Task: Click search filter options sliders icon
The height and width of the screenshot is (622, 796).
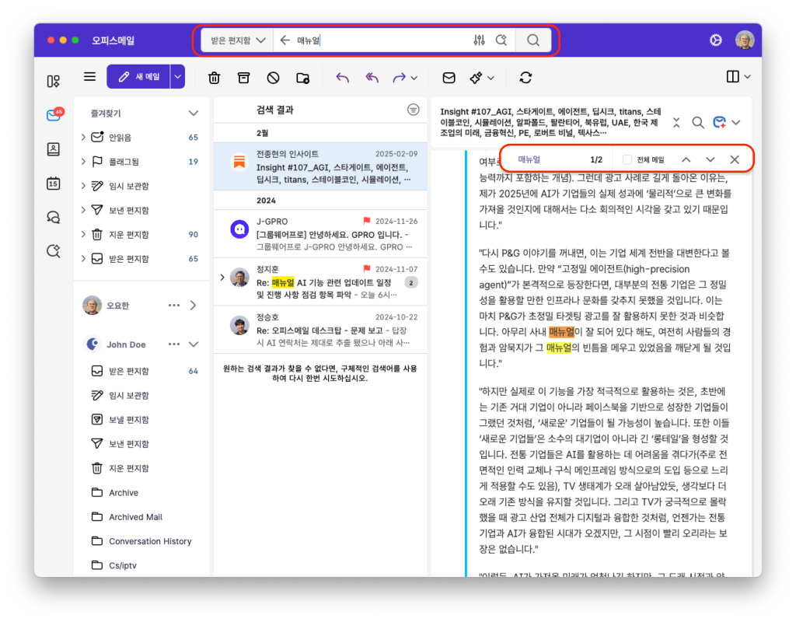Action: click(x=479, y=40)
